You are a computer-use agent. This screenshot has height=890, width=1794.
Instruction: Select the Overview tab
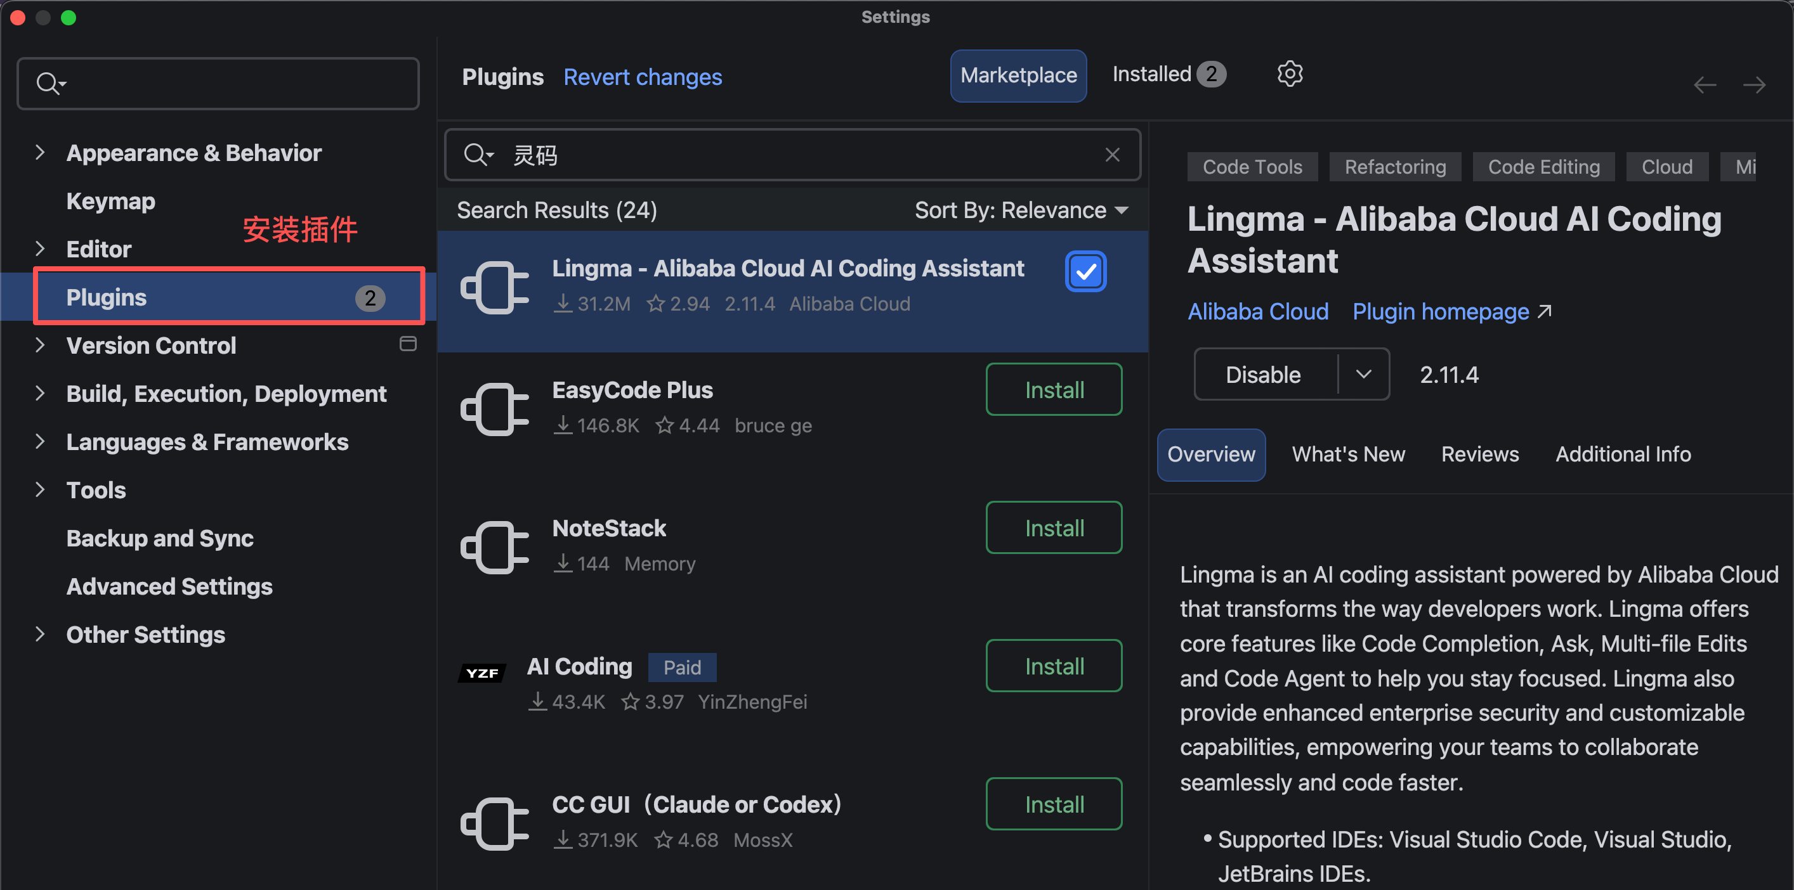point(1211,455)
